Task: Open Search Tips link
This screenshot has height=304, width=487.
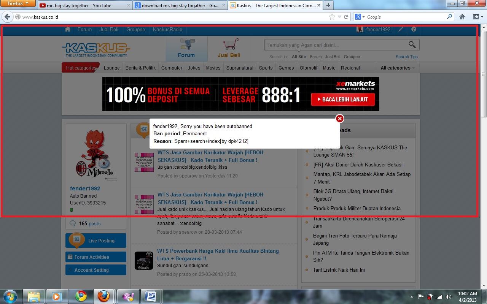Action: (x=407, y=57)
